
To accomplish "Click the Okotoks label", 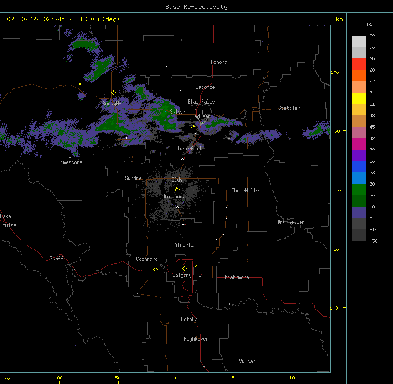I will click(188, 319).
